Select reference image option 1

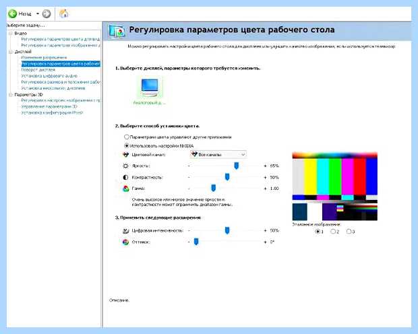(318, 232)
